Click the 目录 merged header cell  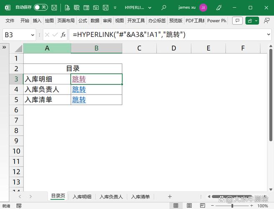click(73, 69)
